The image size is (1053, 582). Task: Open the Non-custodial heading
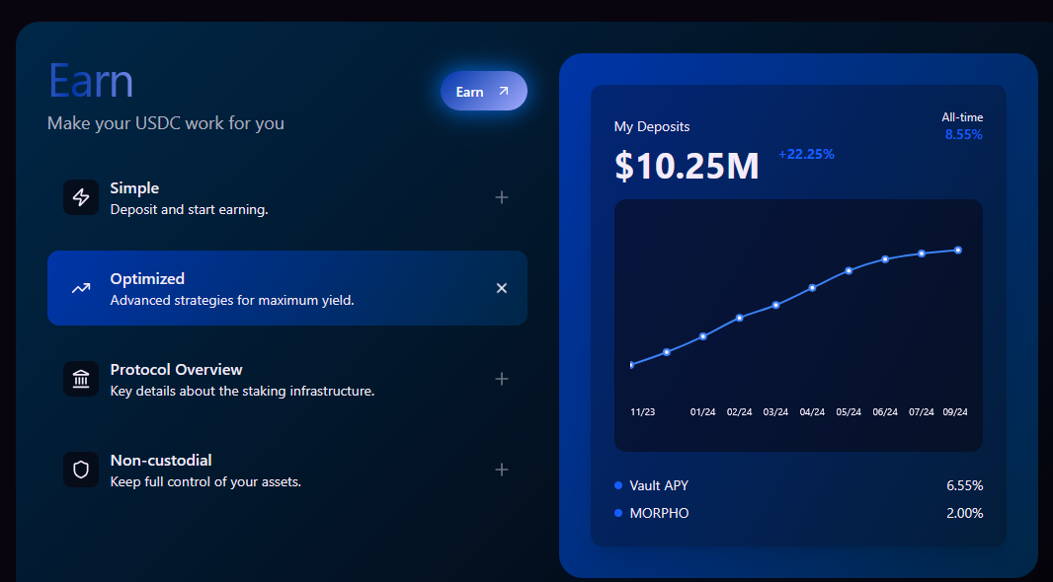point(161,460)
